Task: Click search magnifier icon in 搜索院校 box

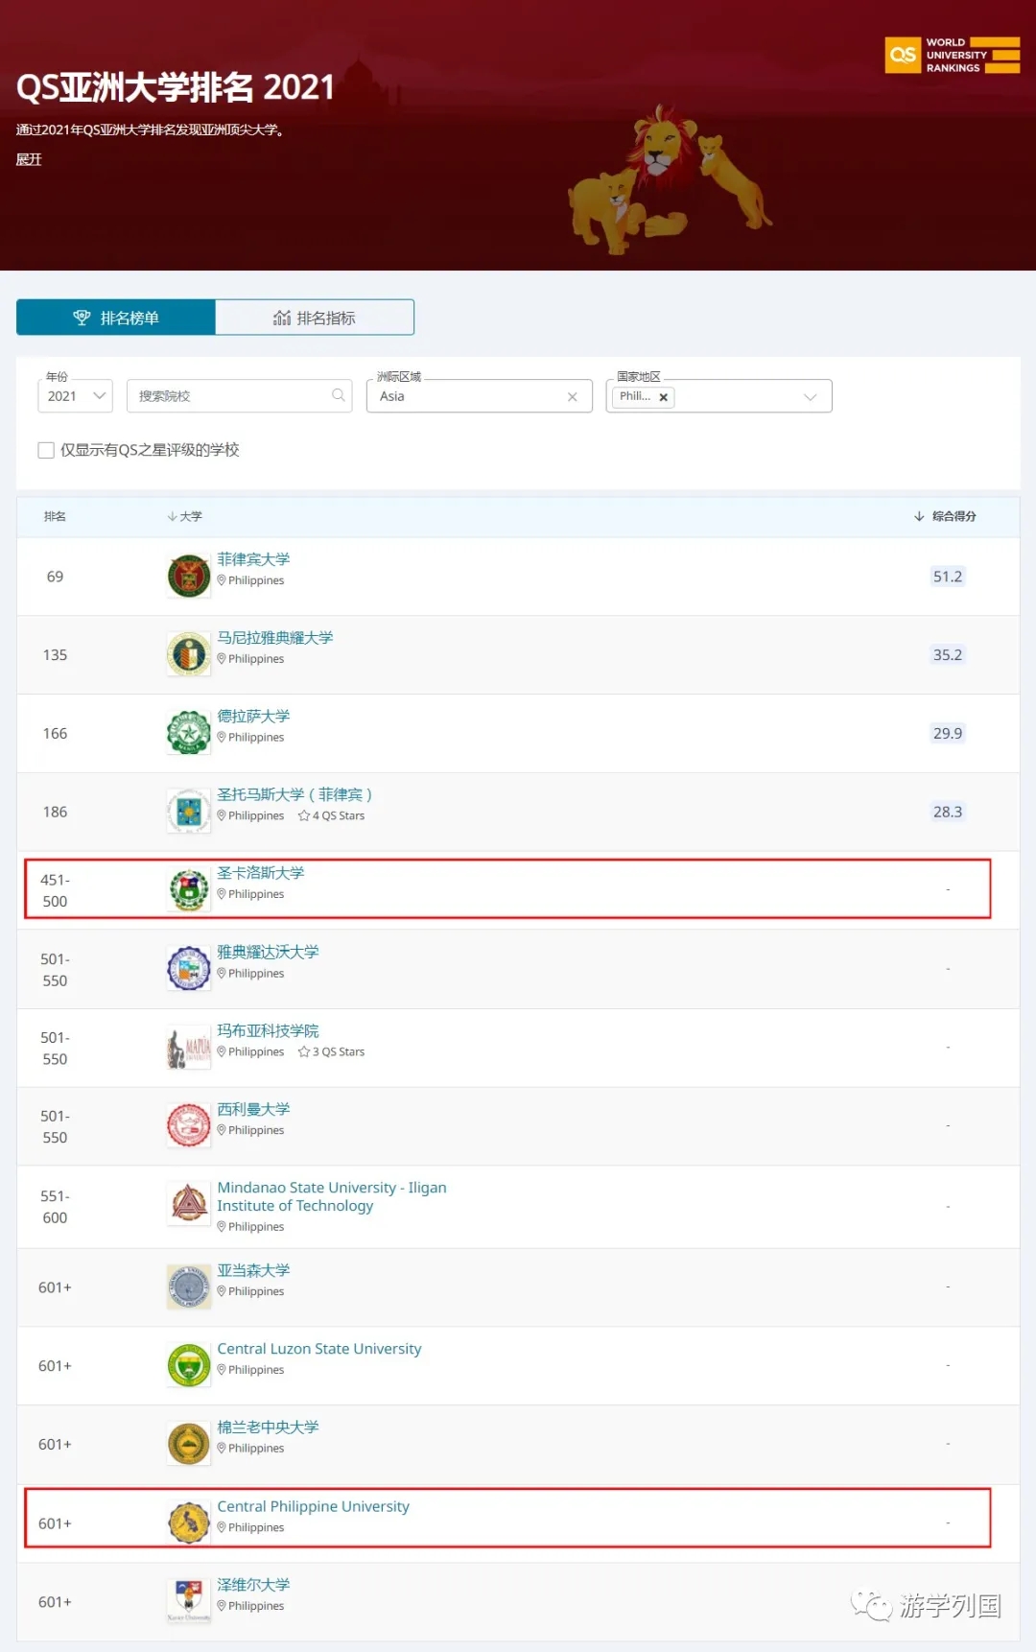Action: (338, 395)
